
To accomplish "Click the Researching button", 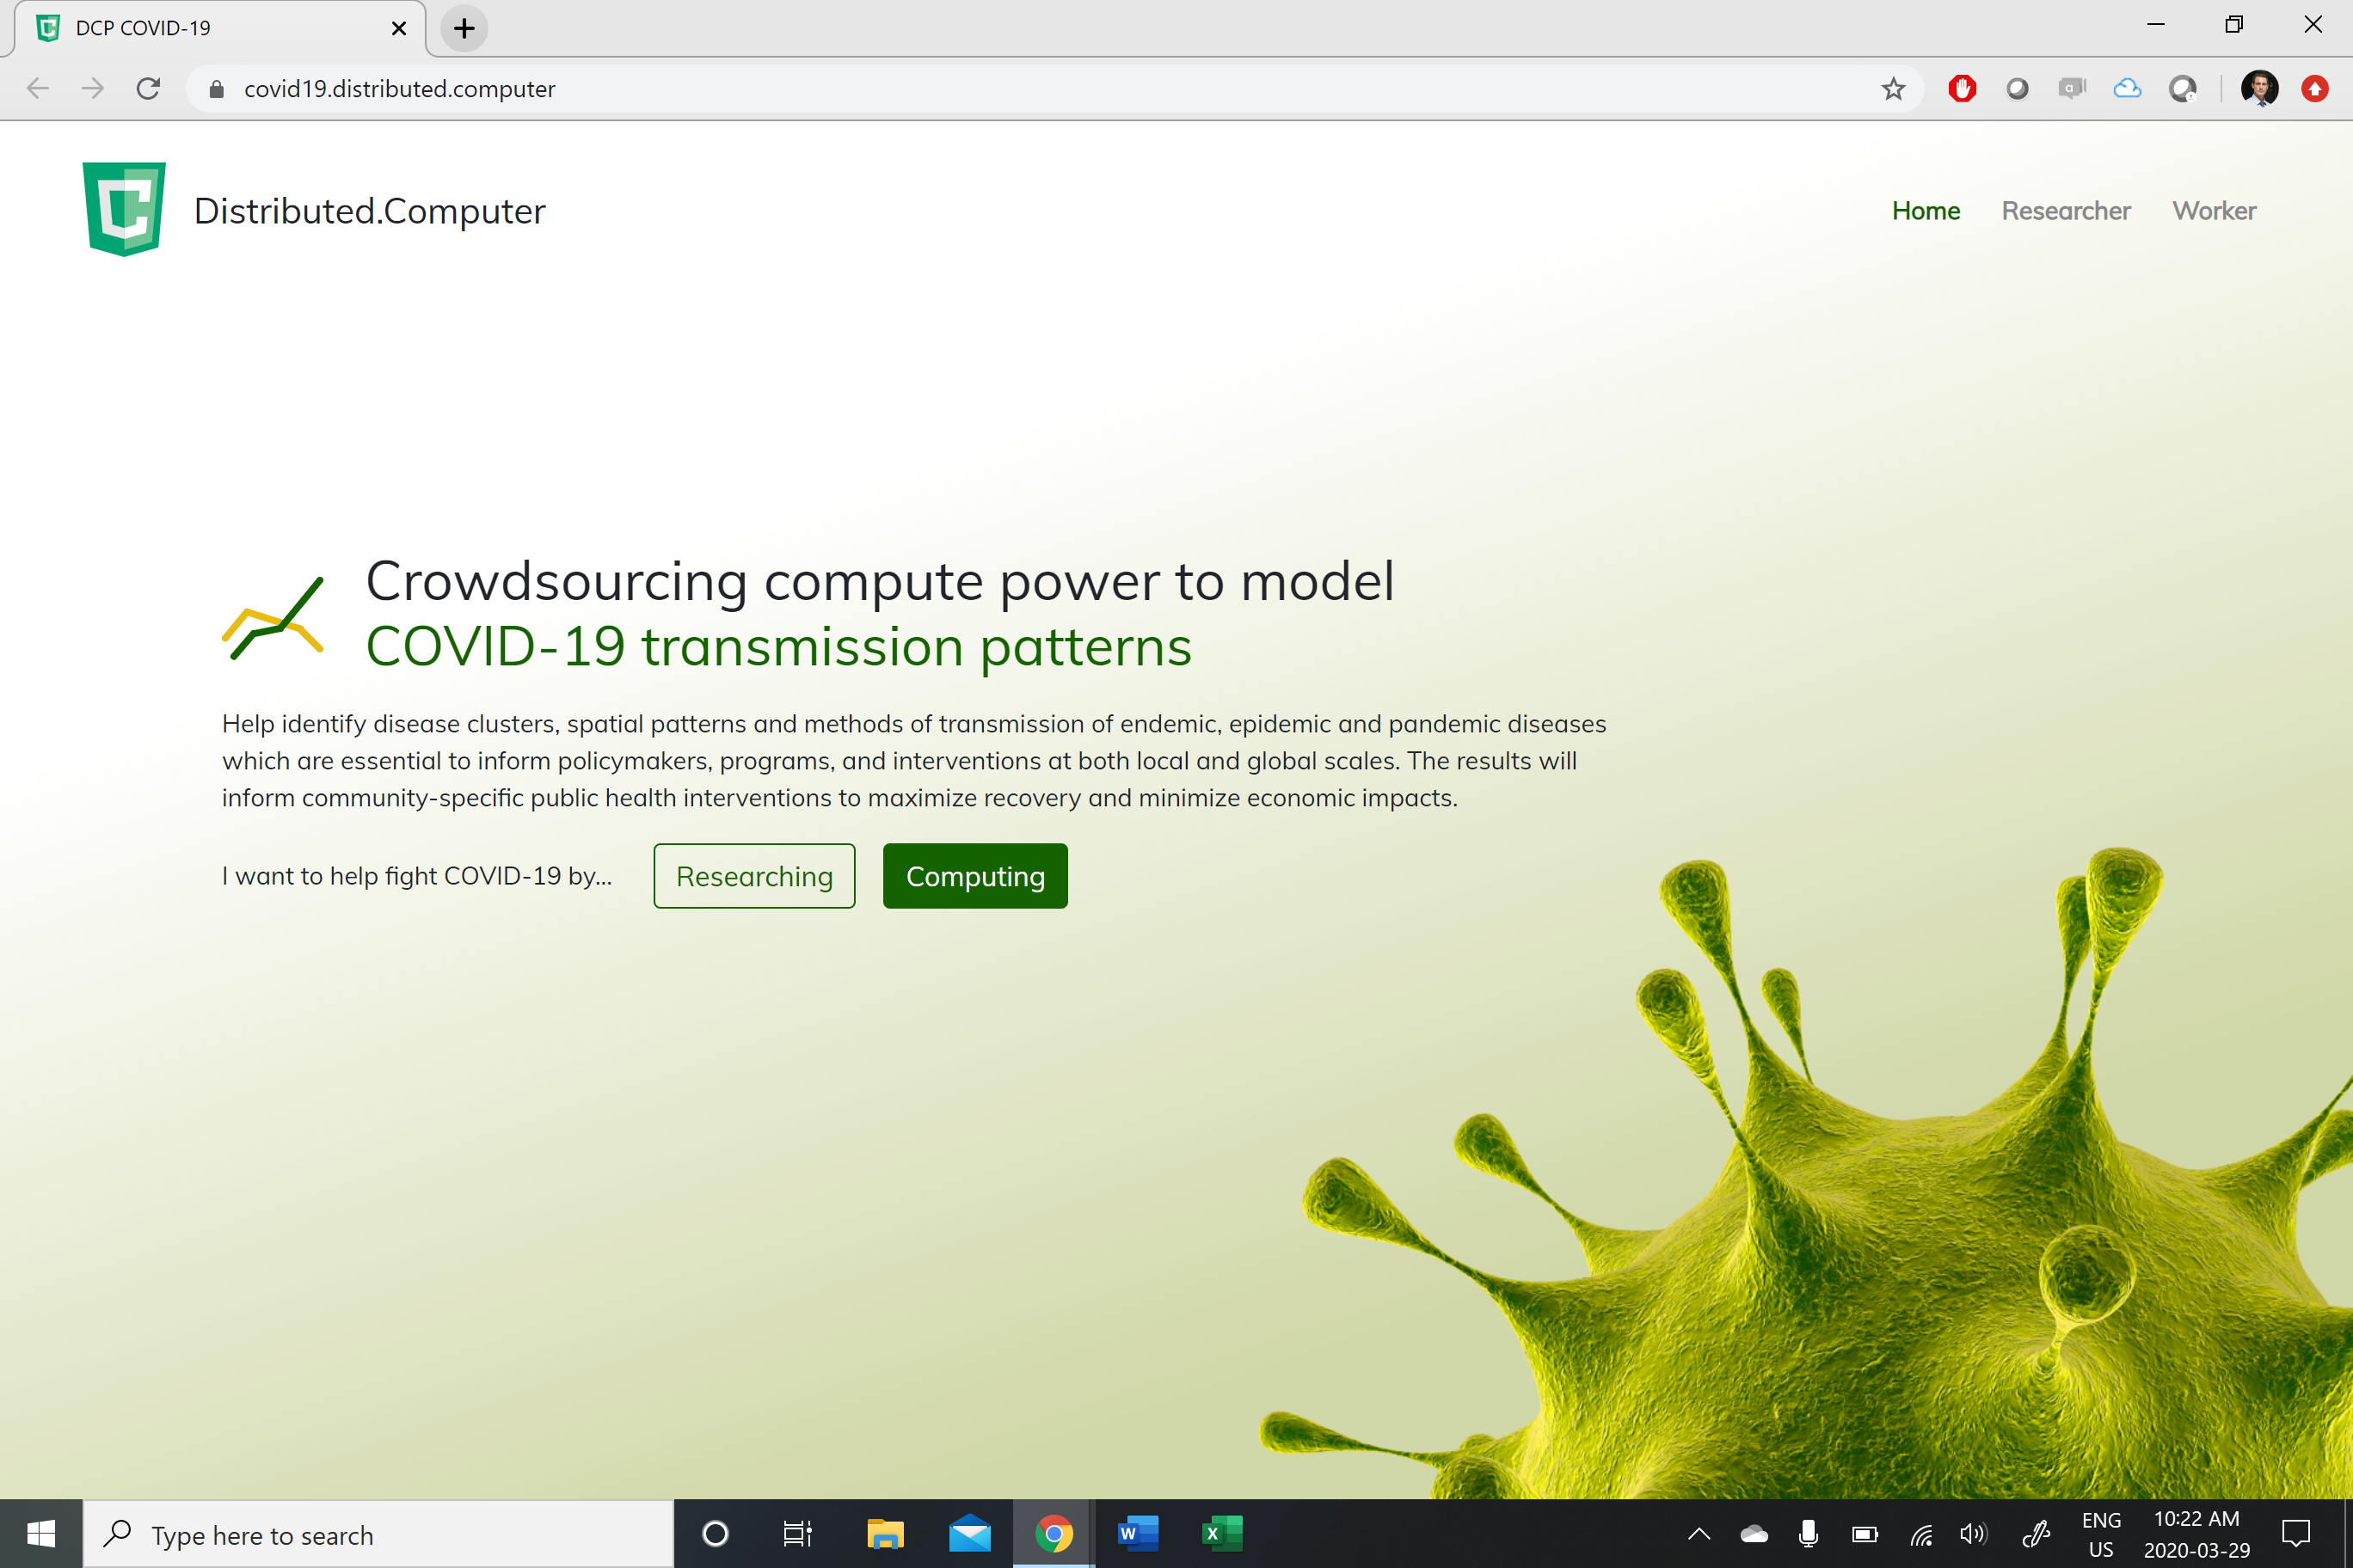I will tap(754, 876).
